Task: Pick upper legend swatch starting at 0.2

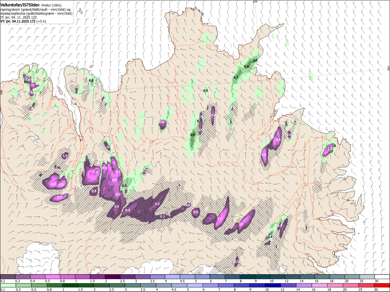Action: click(x=8, y=277)
